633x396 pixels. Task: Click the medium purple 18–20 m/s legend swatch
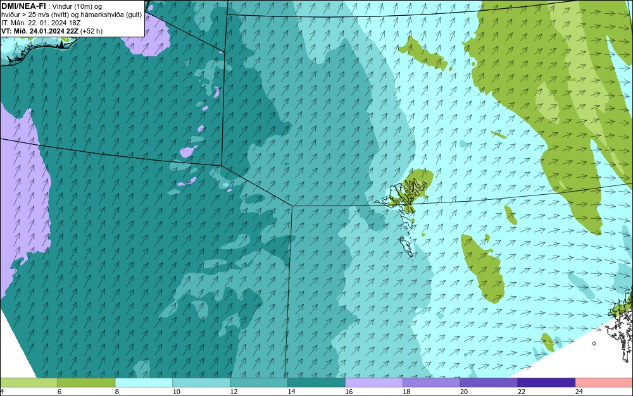[x=431, y=383]
